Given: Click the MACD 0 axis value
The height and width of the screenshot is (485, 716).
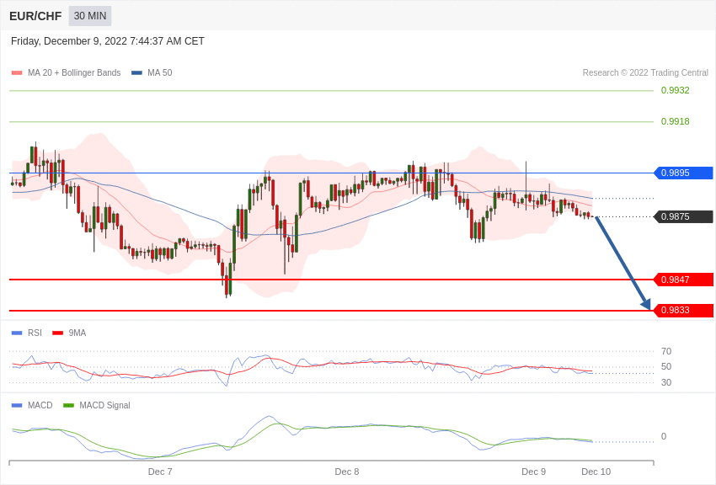Looking at the screenshot, I should [664, 436].
